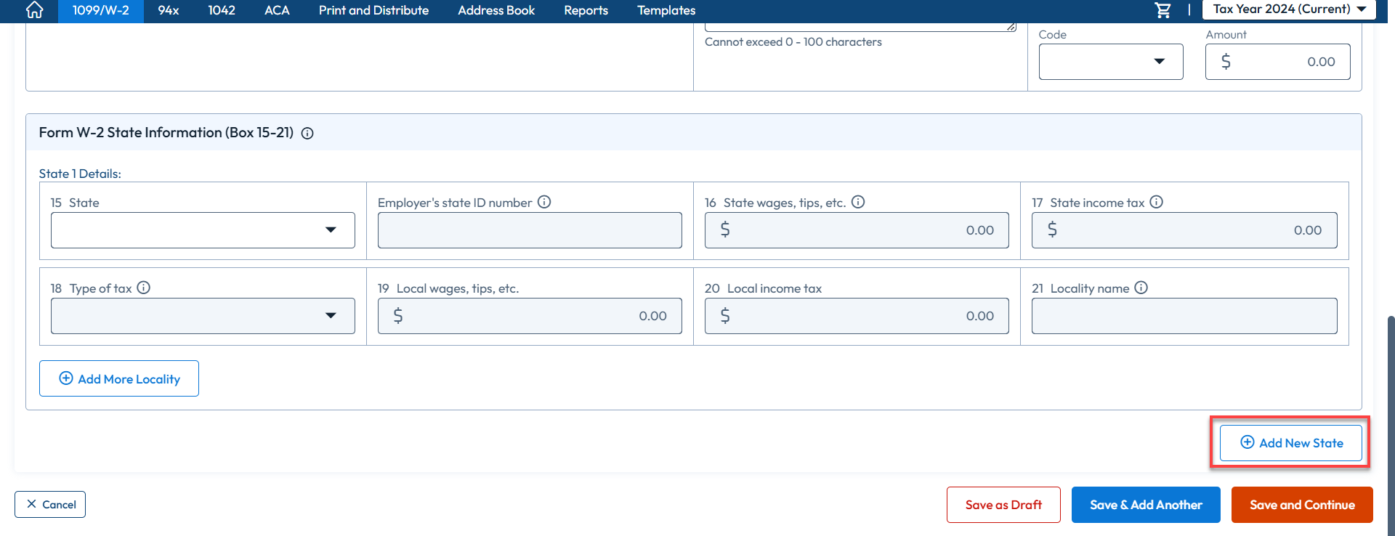This screenshot has width=1395, height=536.
Task: Click the State income tax amount field
Action: (x=1184, y=230)
